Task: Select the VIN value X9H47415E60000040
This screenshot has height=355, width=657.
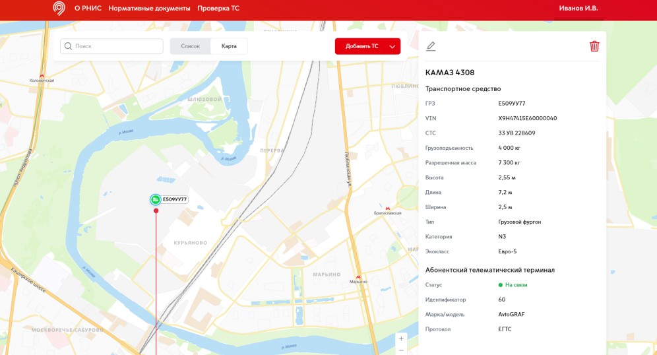Action: tap(528, 118)
